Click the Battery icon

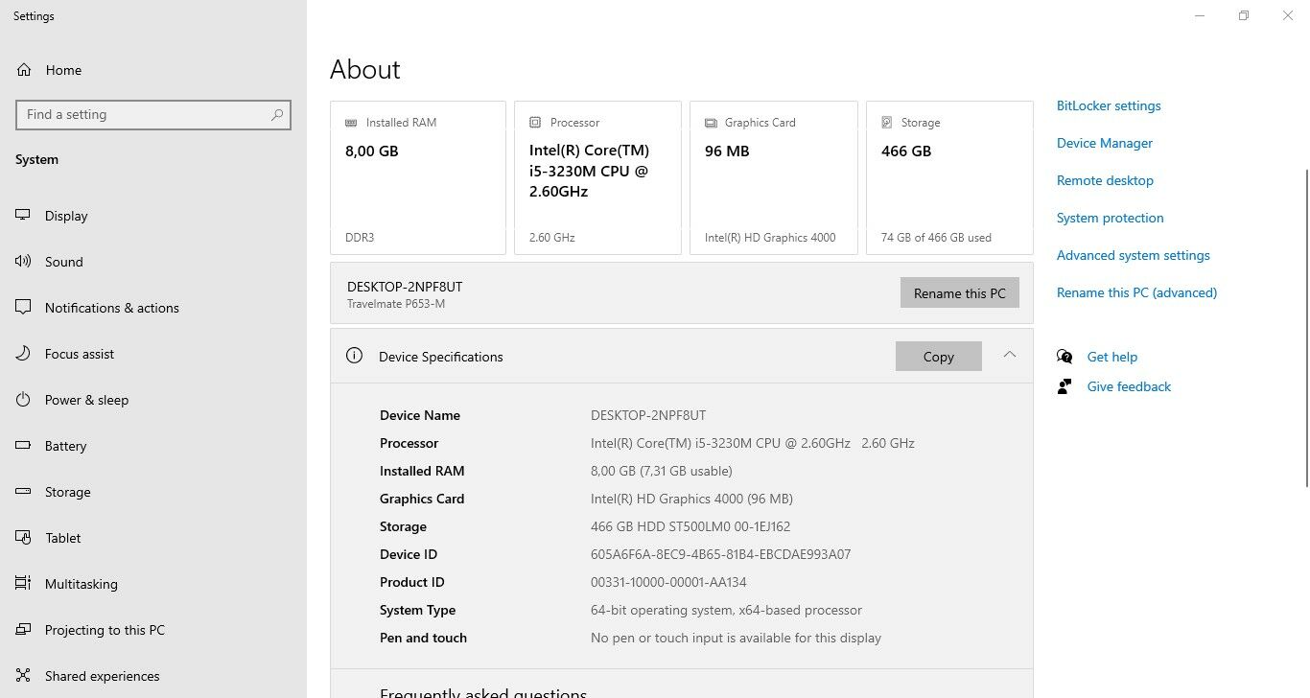pyautogui.click(x=22, y=446)
